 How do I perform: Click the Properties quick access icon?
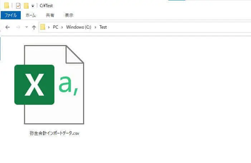(18, 6)
